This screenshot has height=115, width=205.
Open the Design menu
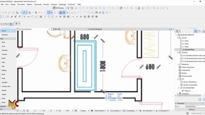point(13,4)
